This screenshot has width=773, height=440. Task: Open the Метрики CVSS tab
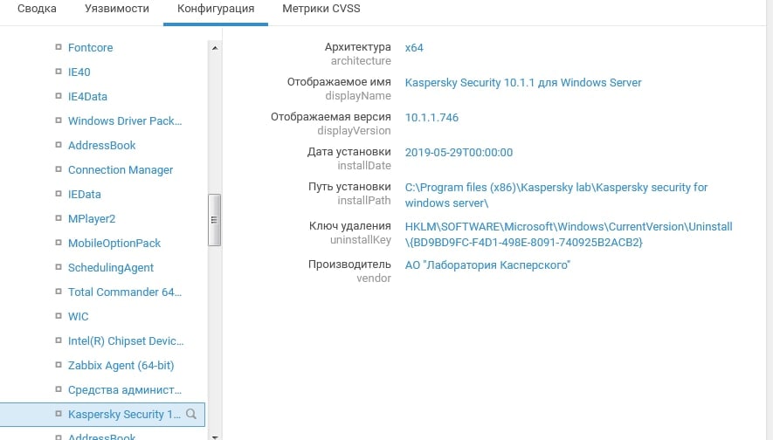click(321, 9)
